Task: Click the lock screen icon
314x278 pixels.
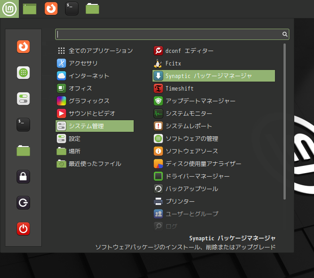Action: tap(23, 177)
